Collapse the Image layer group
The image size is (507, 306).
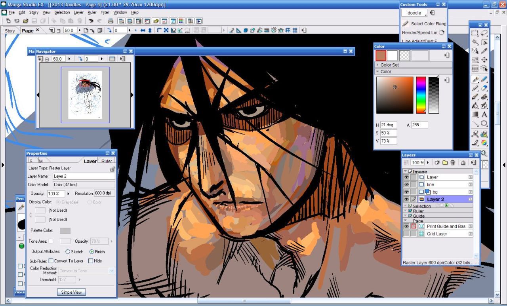click(x=405, y=171)
